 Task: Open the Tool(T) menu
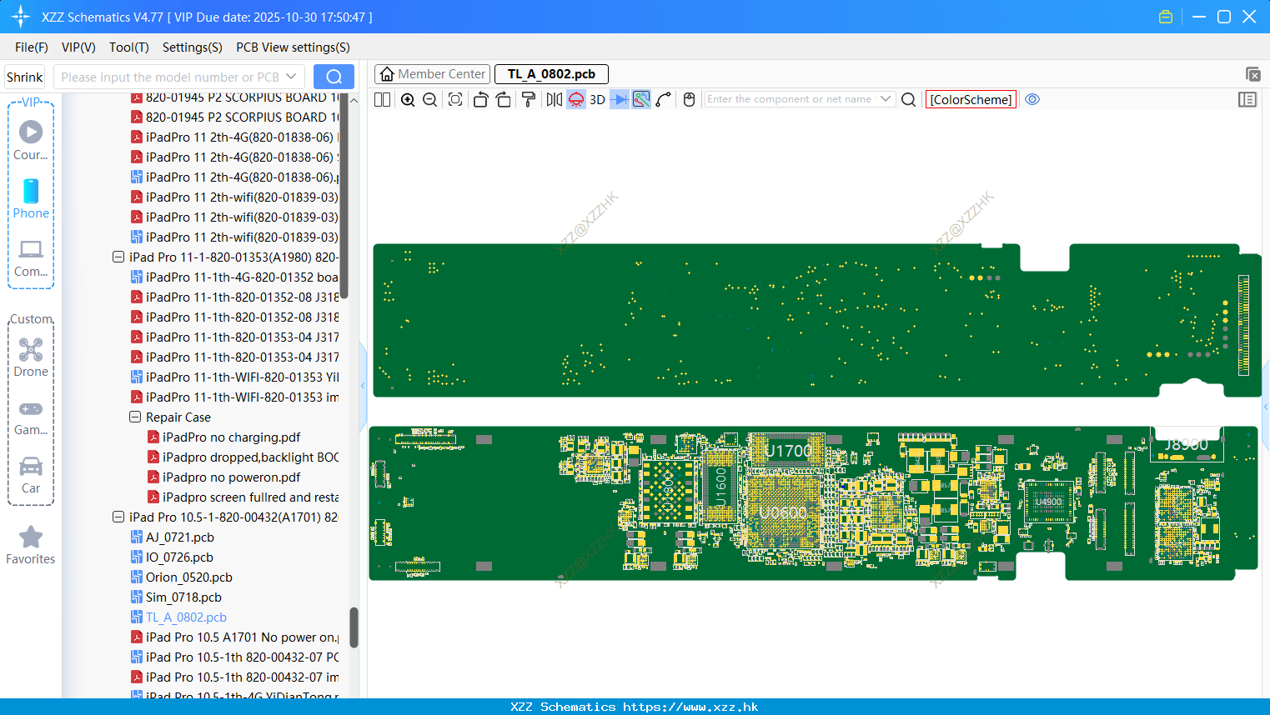tap(129, 47)
